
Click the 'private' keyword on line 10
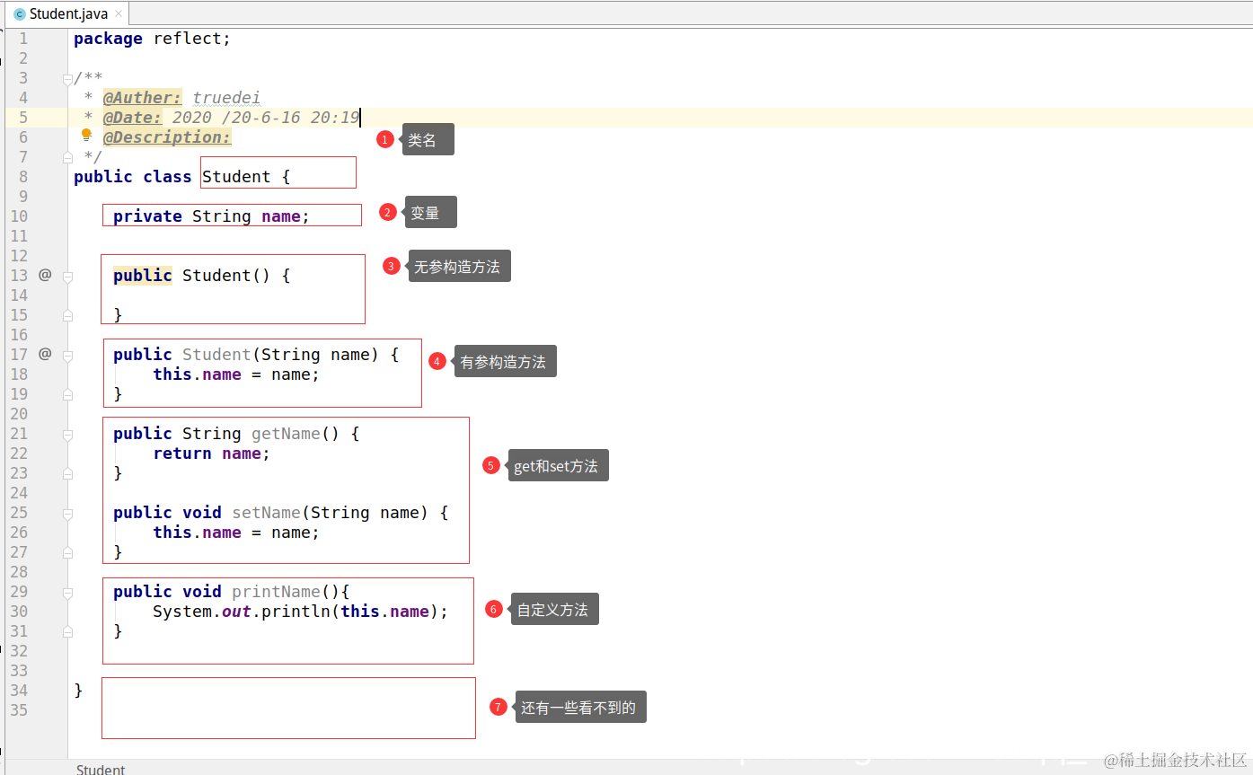(147, 216)
